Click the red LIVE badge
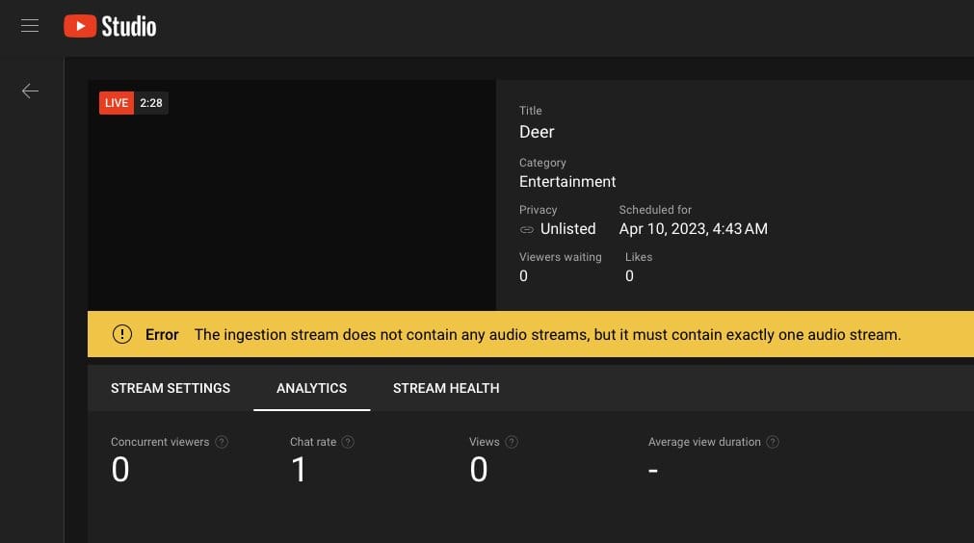 116,103
